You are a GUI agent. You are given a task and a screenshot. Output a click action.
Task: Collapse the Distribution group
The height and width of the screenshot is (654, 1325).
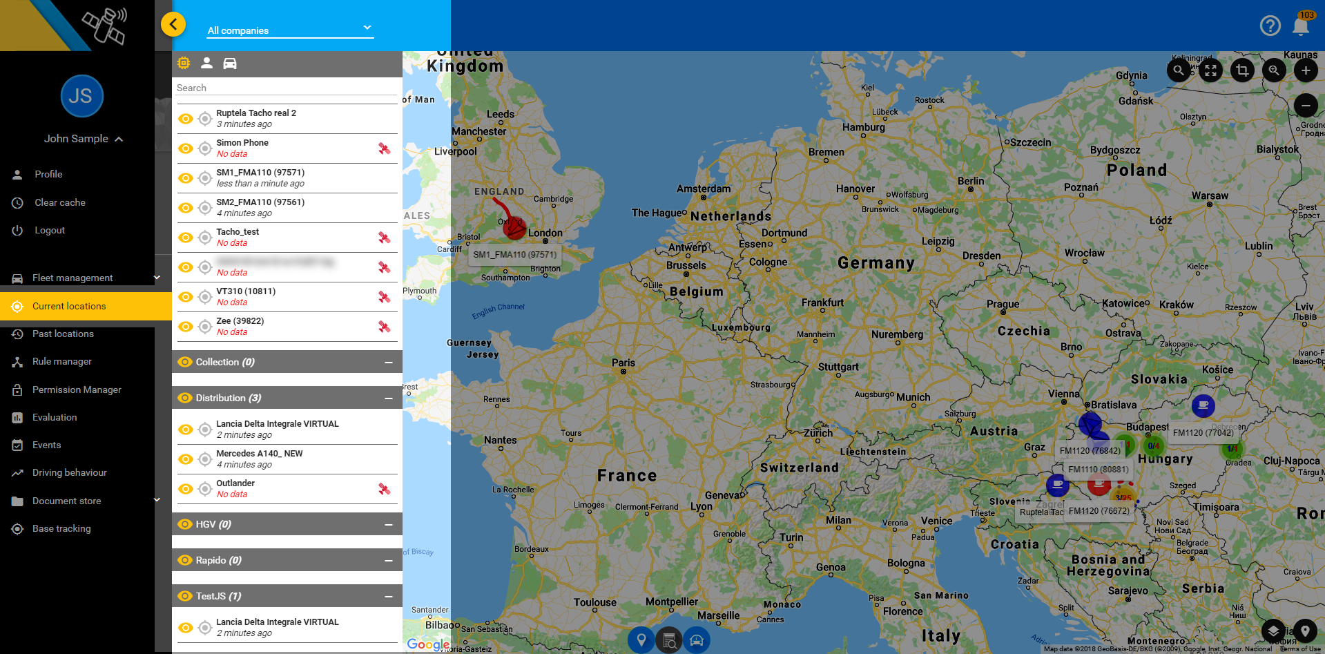(389, 398)
